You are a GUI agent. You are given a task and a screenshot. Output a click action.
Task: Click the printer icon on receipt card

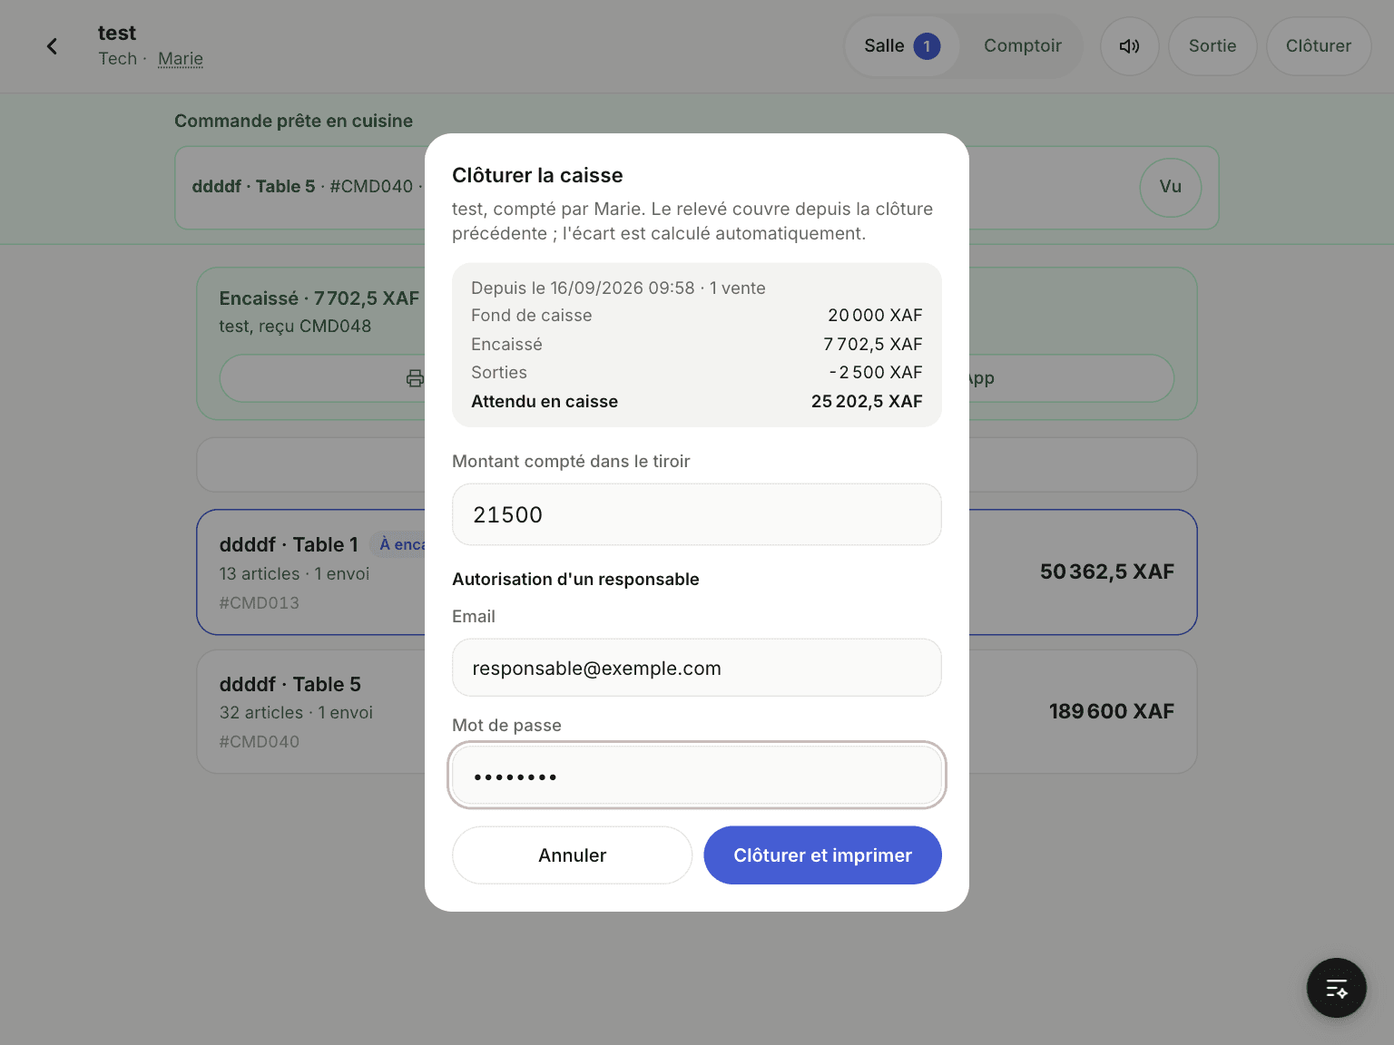(x=415, y=378)
